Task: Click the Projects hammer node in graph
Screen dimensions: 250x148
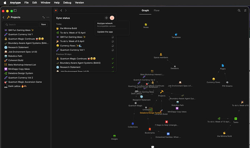Action: point(162,92)
